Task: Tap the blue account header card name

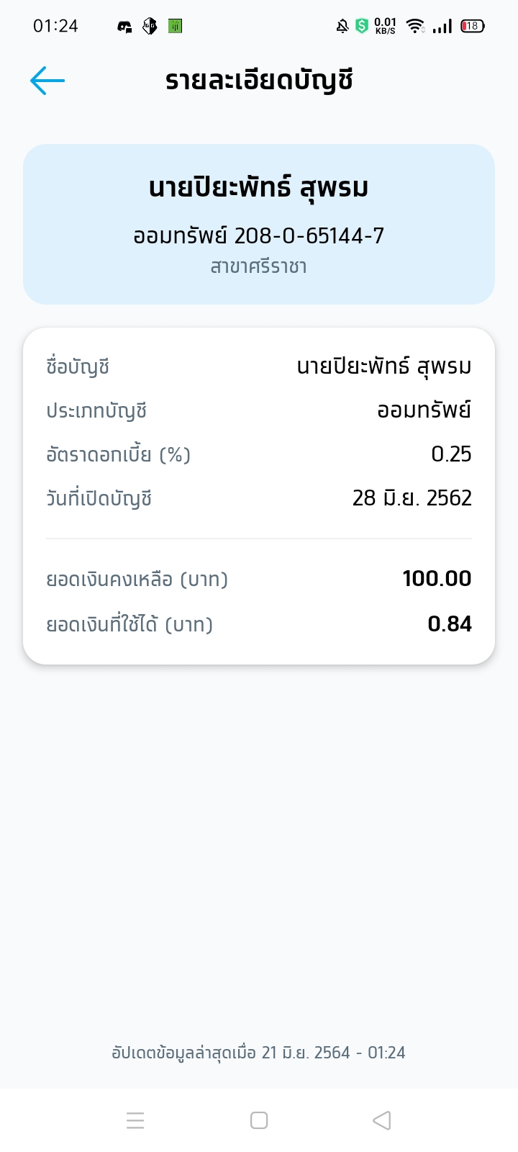Action: [x=259, y=188]
